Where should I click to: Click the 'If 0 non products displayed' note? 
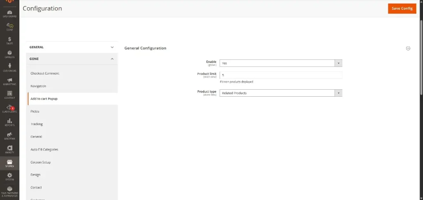(236, 82)
